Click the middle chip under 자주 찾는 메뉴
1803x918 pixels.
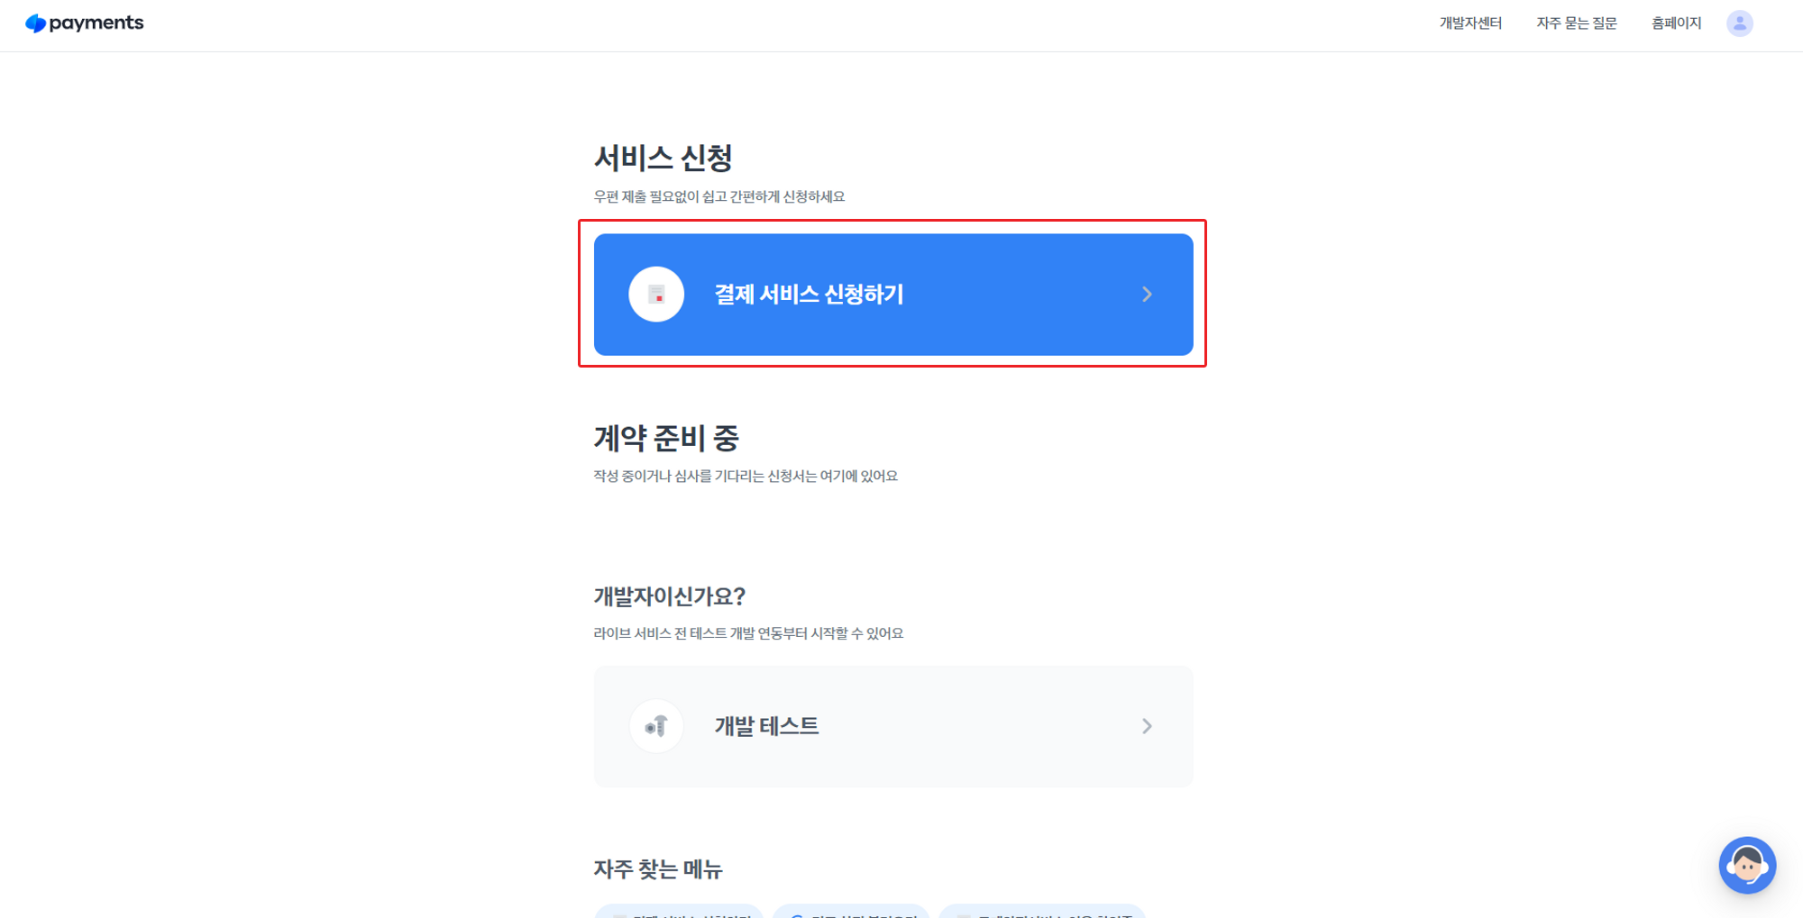tap(850, 913)
